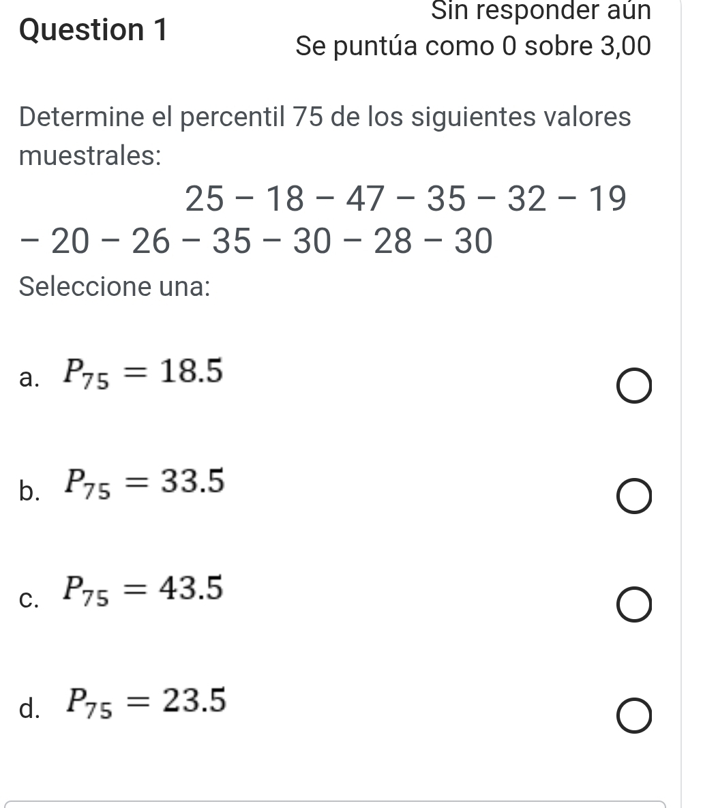This screenshot has height=808, width=703.
Task: Select the radio button for option a
Action: (x=635, y=388)
